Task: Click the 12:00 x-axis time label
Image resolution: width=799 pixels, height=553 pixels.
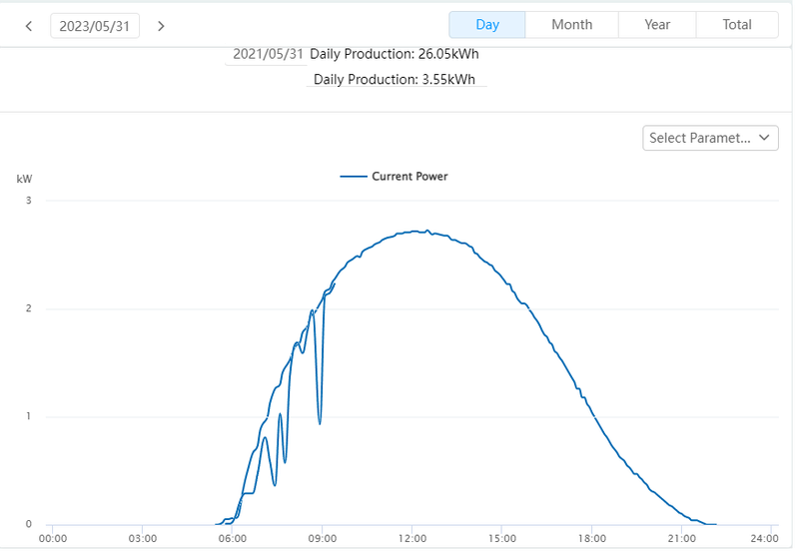Action: pos(411,539)
